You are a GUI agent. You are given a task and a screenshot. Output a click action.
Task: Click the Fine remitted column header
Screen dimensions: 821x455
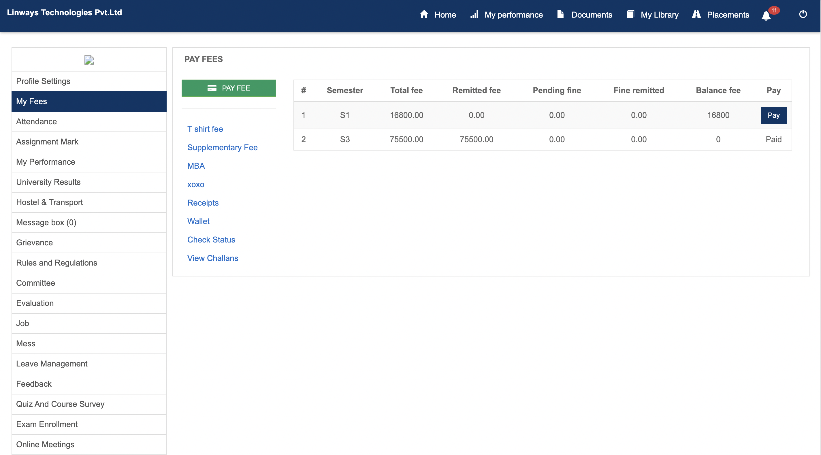639,91
